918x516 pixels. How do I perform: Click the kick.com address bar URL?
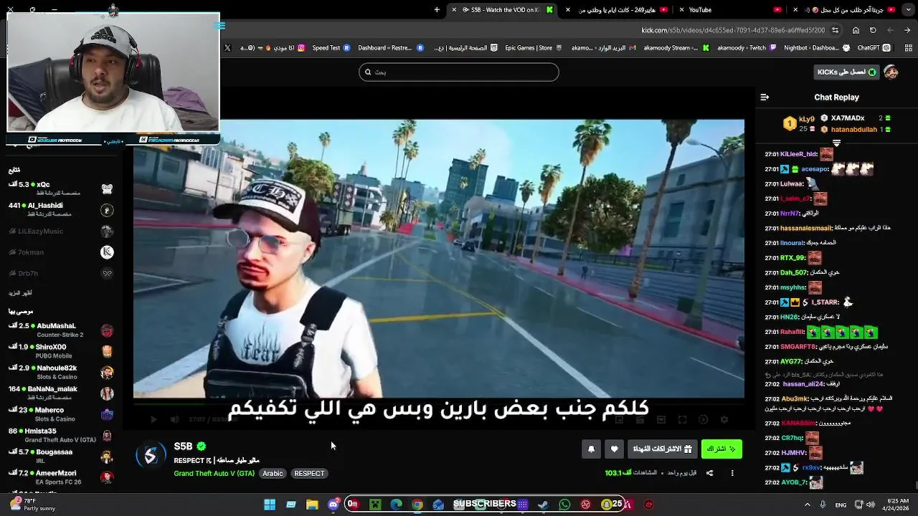733,30
